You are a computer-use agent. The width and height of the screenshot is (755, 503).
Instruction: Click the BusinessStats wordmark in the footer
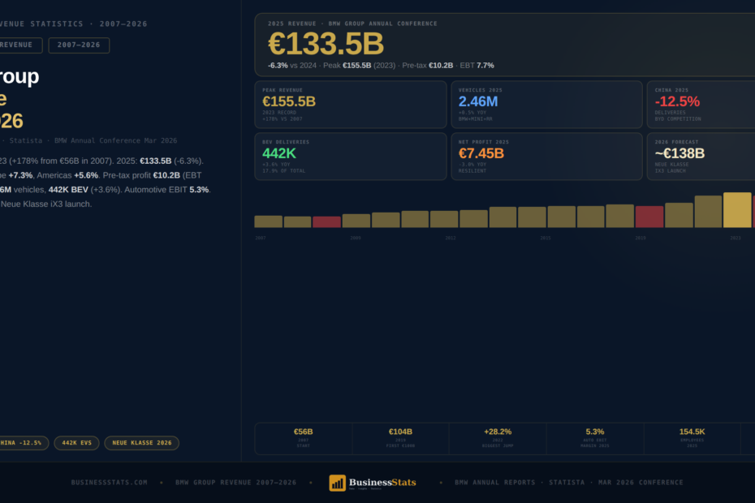pos(382,482)
